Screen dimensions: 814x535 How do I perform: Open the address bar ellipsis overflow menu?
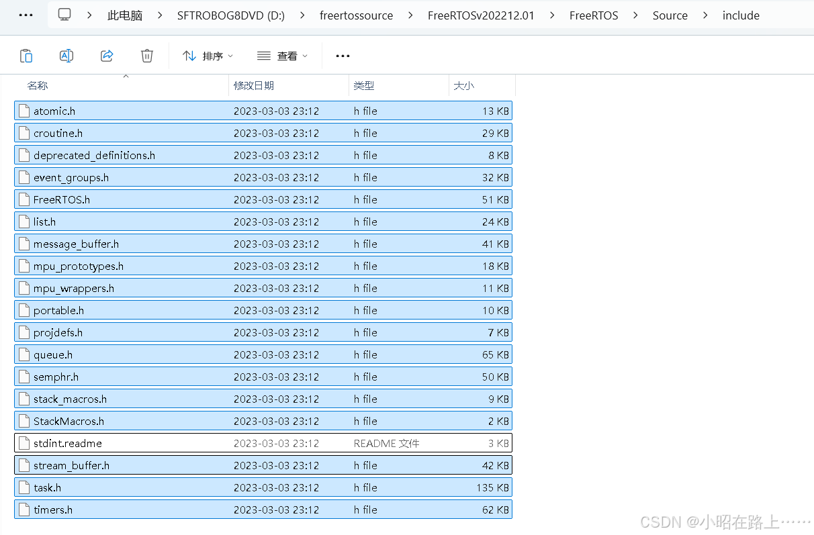point(26,15)
